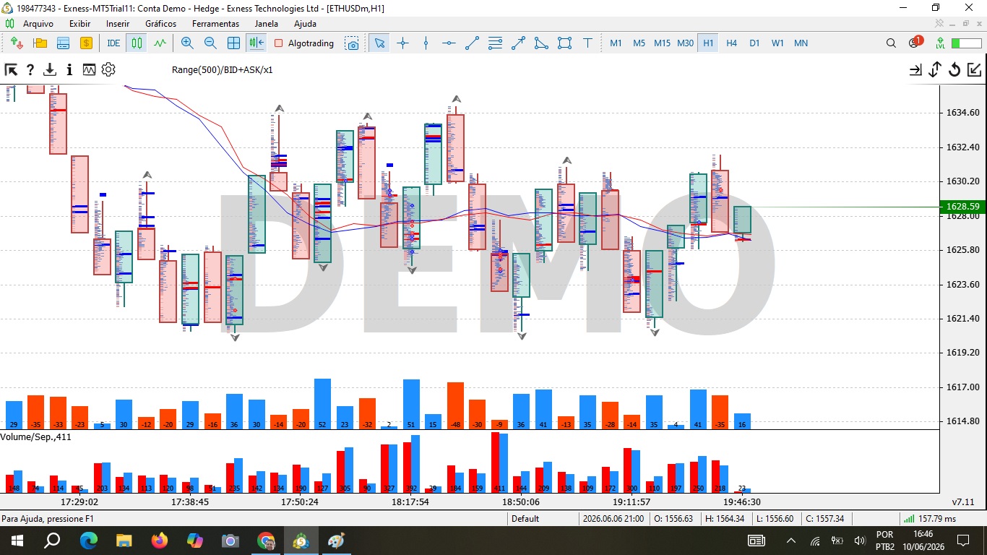Toggle the Algotrading button
This screenshot has width=987, height=555.
pos(304,43)
